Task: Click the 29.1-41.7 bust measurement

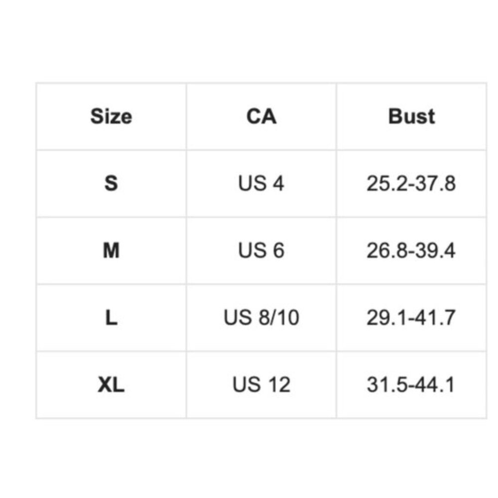Action: (x=411, y=318)
